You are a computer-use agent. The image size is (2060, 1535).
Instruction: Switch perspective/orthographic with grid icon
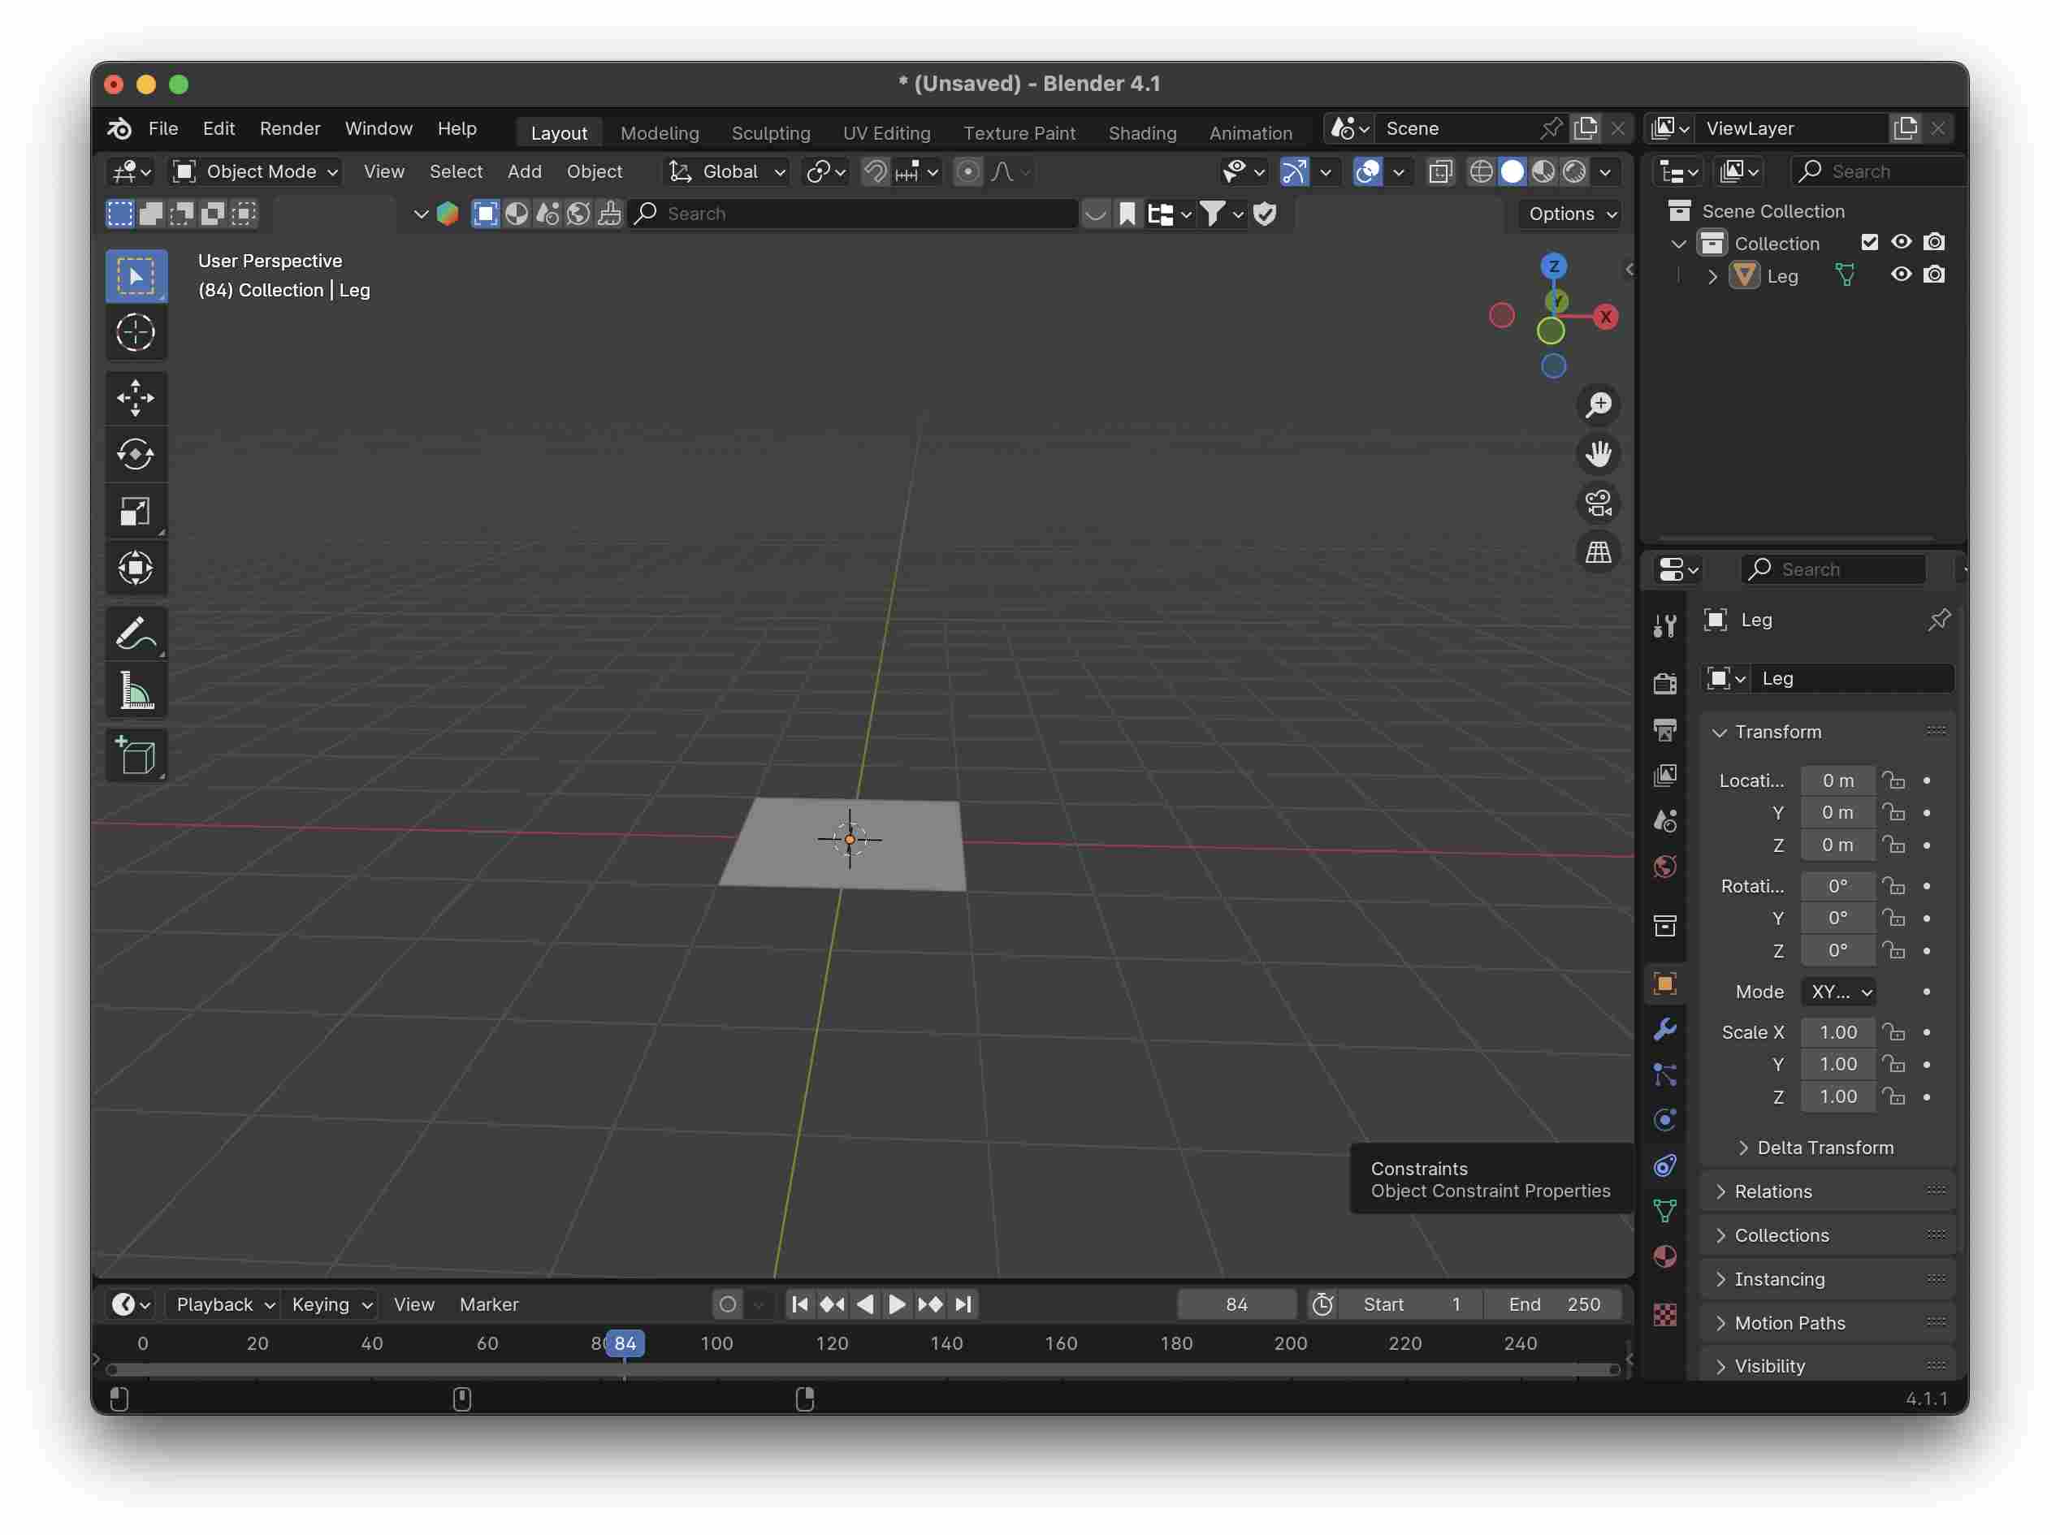coord(1598,553)
